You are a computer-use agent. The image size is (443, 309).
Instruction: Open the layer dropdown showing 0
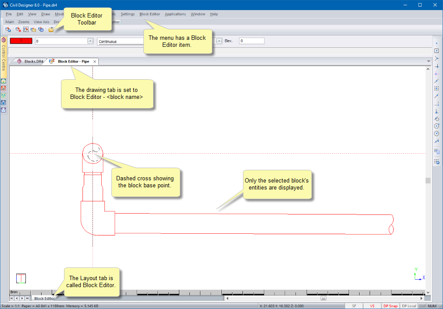click(90, 41)
